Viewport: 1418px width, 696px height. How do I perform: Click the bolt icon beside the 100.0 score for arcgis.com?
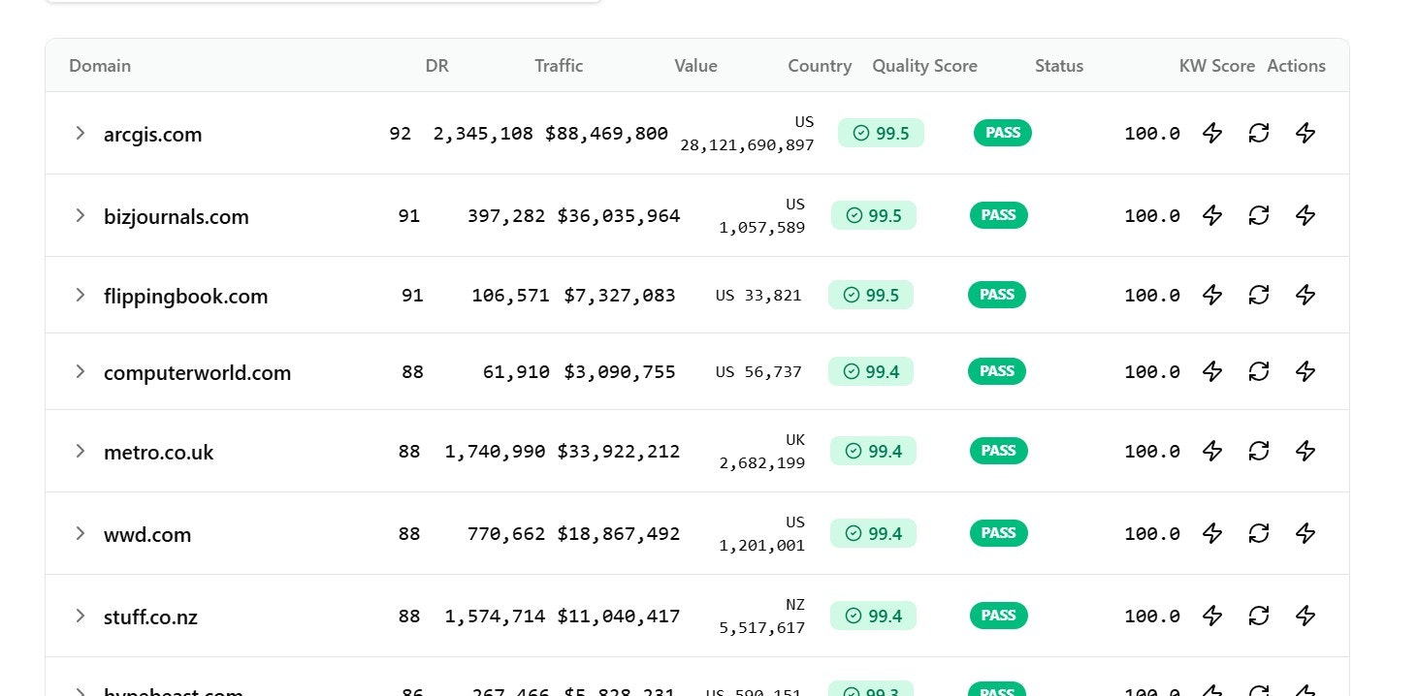click(1212, 133)
